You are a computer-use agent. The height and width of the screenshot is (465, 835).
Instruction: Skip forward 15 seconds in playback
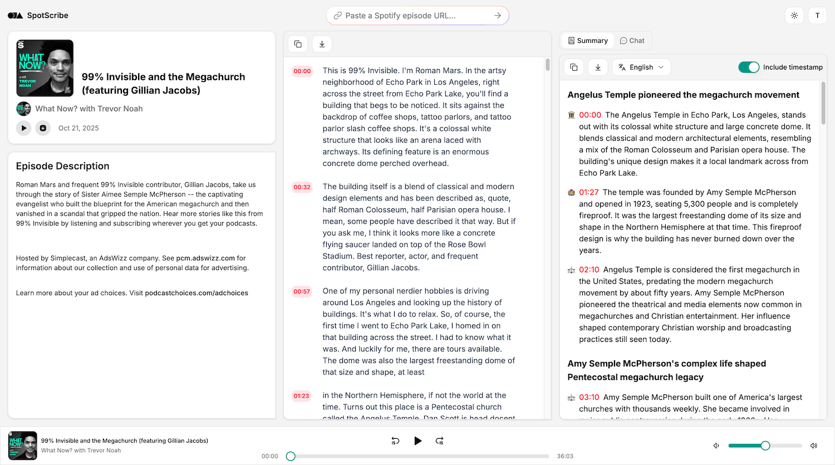click(x=440, y=440)
